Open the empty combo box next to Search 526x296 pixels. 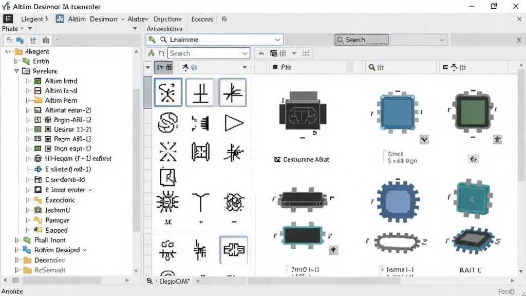418,40
